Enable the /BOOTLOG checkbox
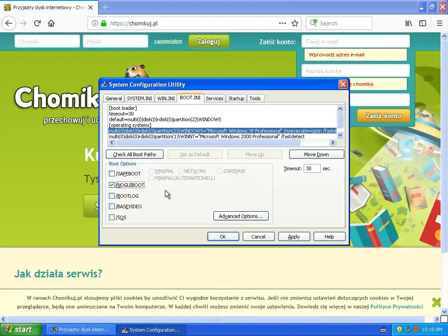Image resolution: width=448 pixels, height=336 pixels. [112, 196]
